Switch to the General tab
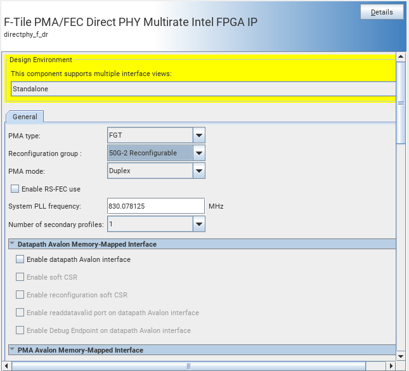 (25, 117)
